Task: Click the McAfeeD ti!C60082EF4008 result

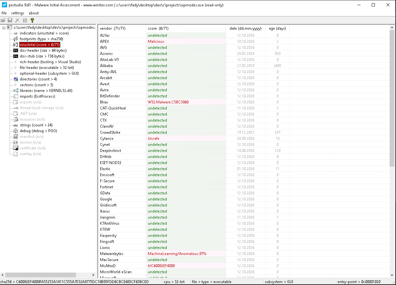Action: tap(161, 266)
